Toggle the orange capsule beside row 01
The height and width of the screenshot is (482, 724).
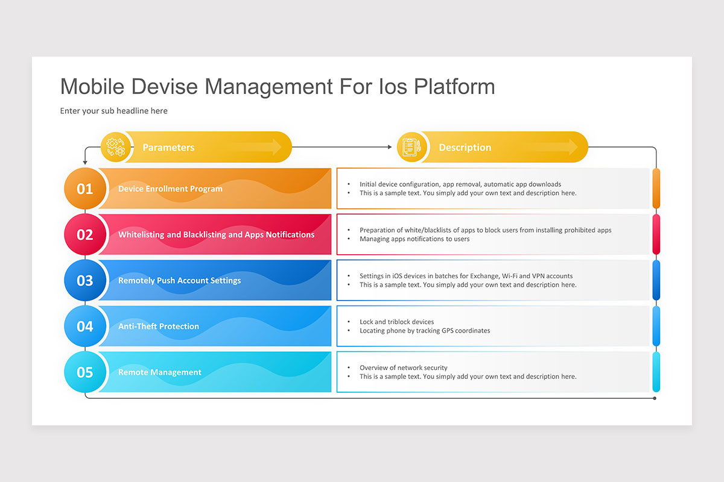coord(655,189)
